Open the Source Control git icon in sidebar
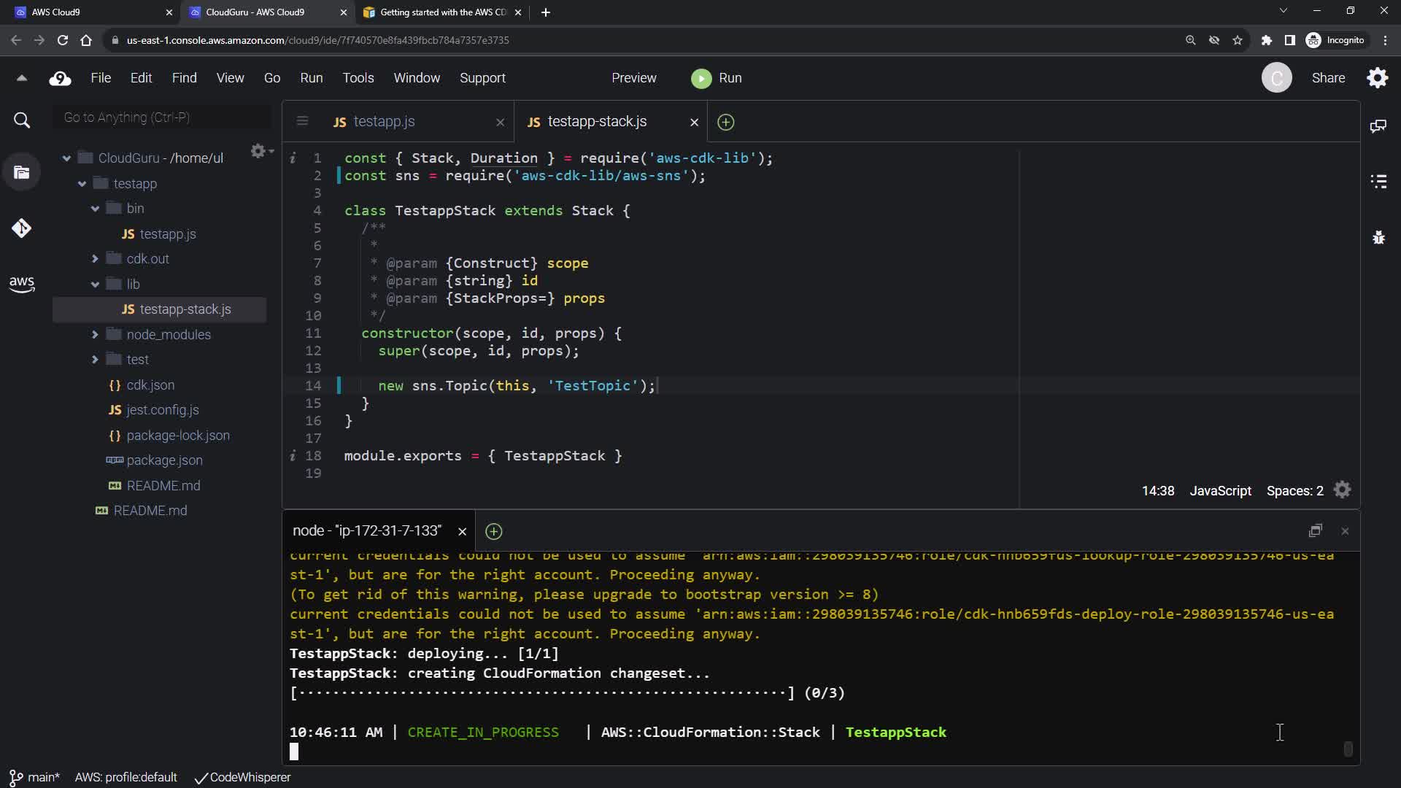 tap(21, 228)
